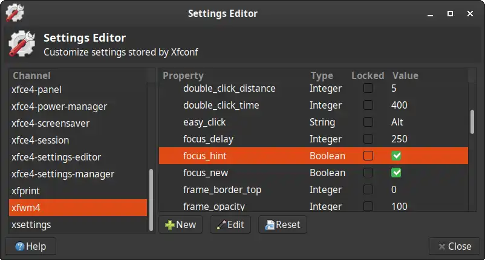Toggle the focus_hint value checkbox
This screenshot has height=260, width=485.
(x=396, y=156)
